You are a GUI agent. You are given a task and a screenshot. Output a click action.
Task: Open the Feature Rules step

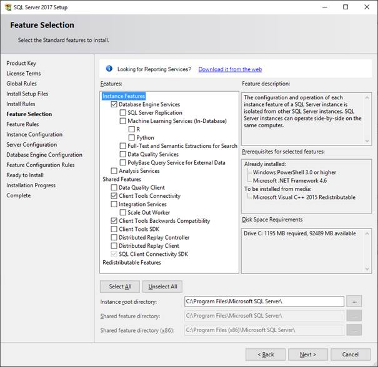pyautogui.click(x=22, y=124)
